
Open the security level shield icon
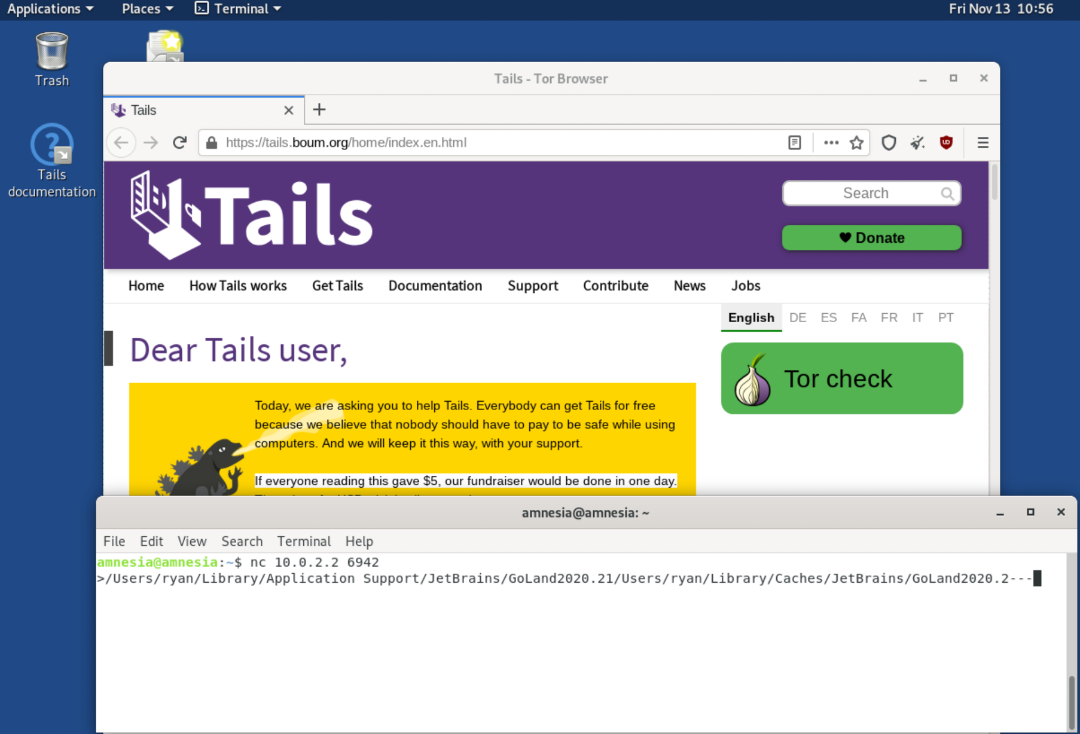889,143
